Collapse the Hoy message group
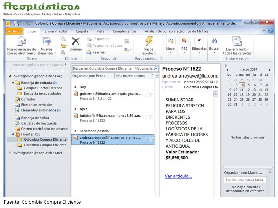The width and height of the screenshot is (278, 208). tap(75, 87)
